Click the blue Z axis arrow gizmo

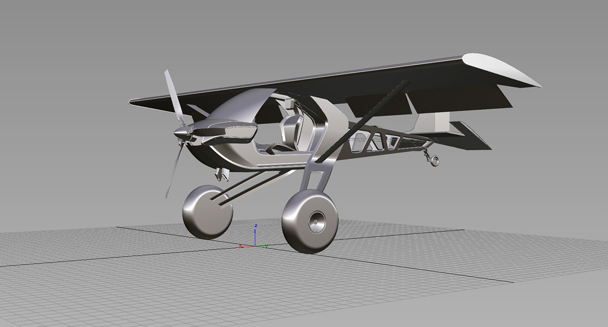tap(255, 239)
